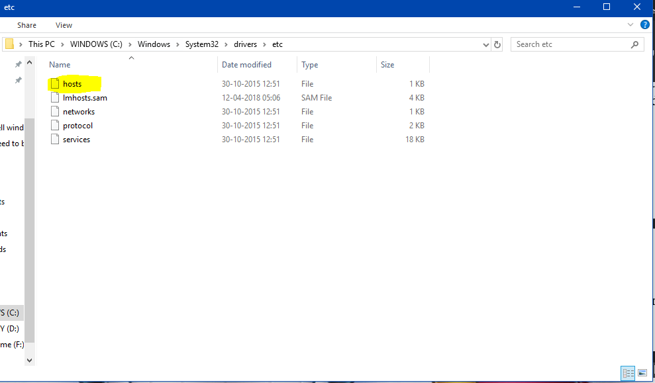Image resolution: width=655 pixels, height=383 pixels.
Task: Switch to Details view icon
Action: point(628,373)
